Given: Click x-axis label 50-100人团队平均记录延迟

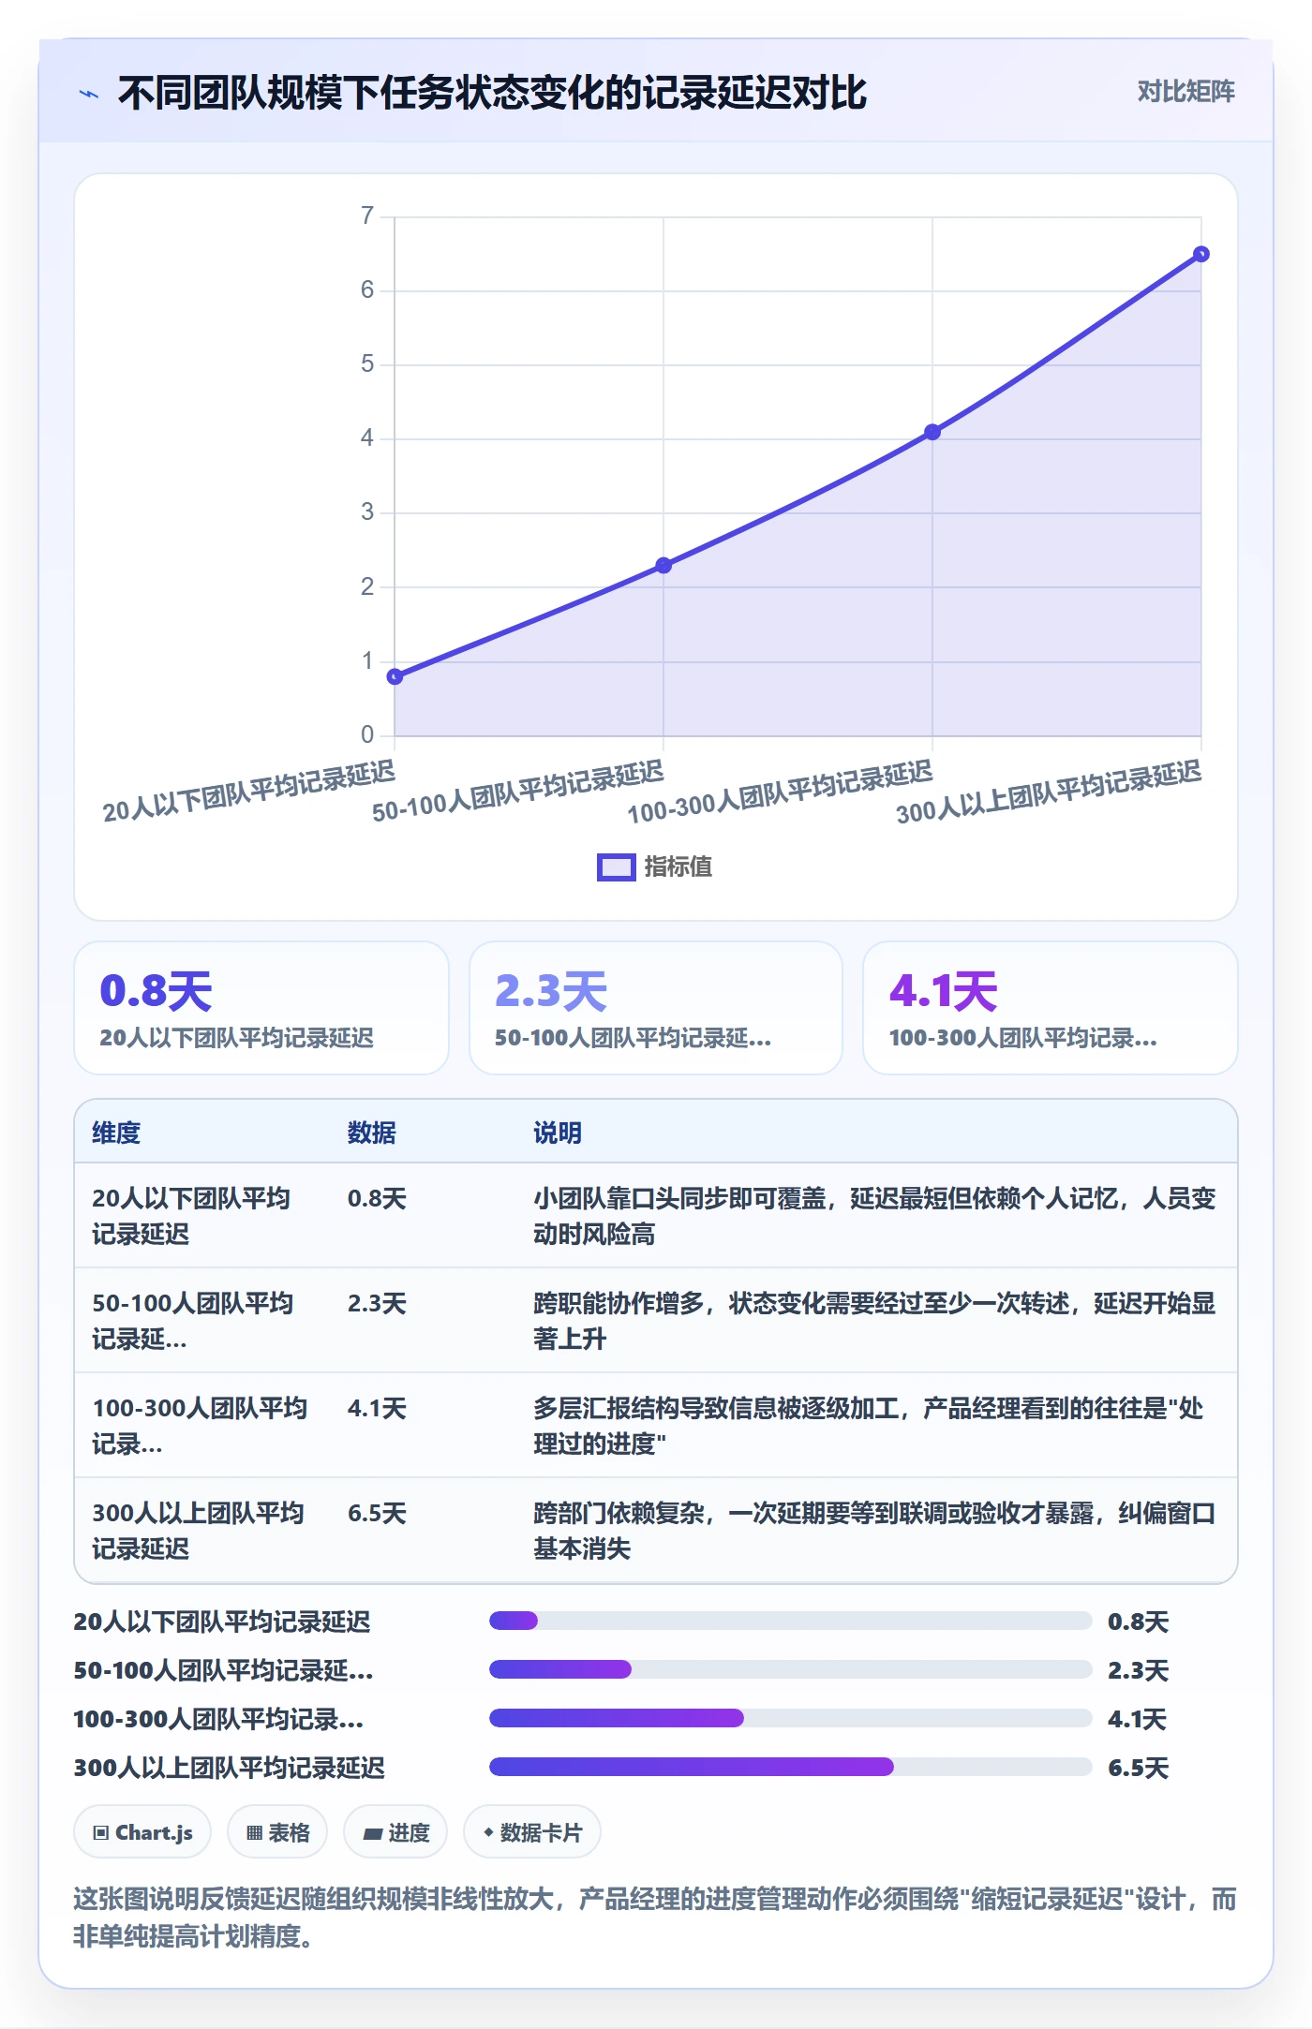Looking at the screenshot, I should (517, 792).
